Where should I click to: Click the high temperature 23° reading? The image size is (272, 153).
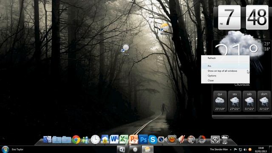pyautogui.click(x=267, y=44)
